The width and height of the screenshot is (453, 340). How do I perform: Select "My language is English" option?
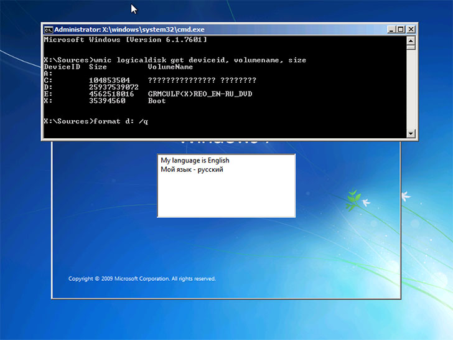click(x=195, y=161)
